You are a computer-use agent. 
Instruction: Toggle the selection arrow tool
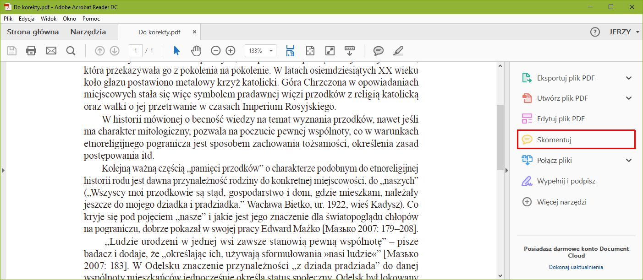[x=176, y=50]
